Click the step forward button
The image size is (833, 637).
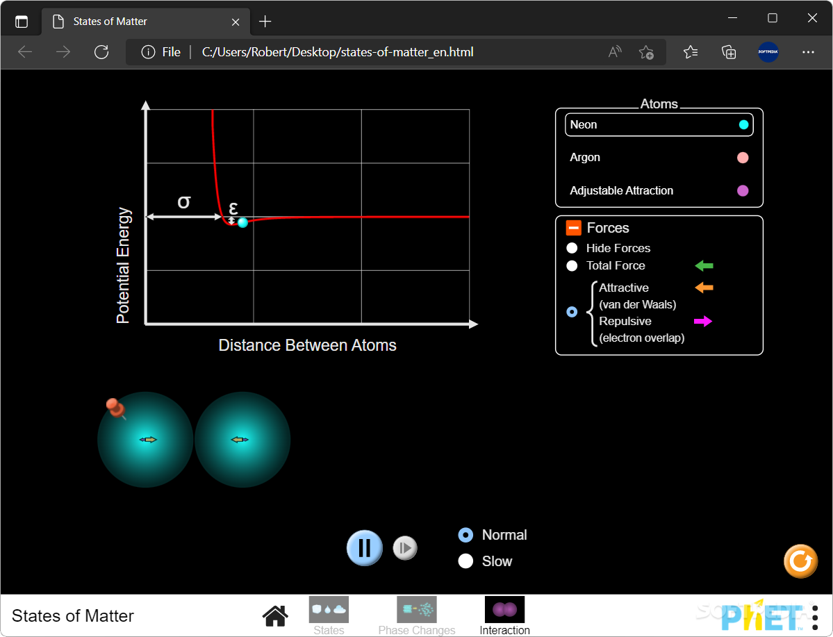point(405,548)
